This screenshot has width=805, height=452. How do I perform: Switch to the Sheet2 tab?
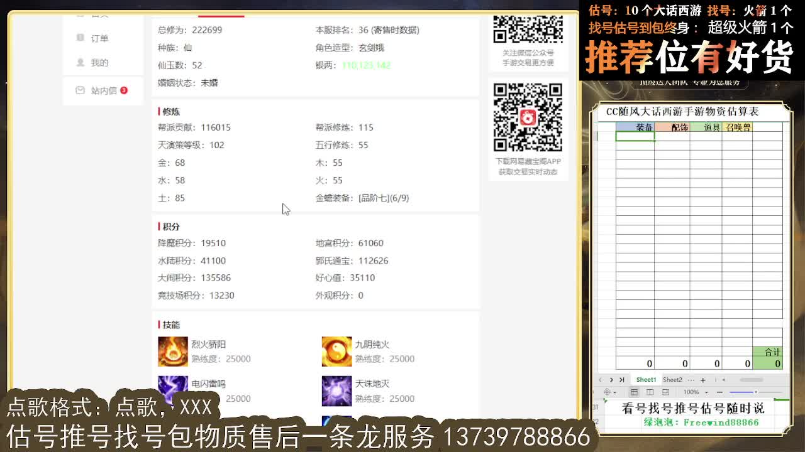[x=672, y=379]
